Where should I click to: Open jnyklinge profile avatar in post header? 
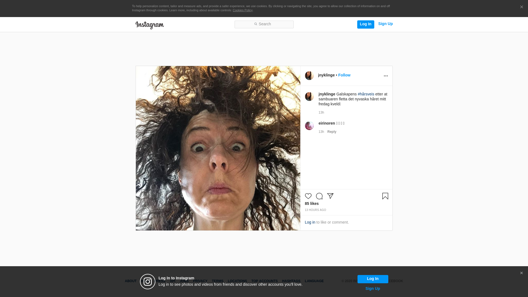pos(309,76)
